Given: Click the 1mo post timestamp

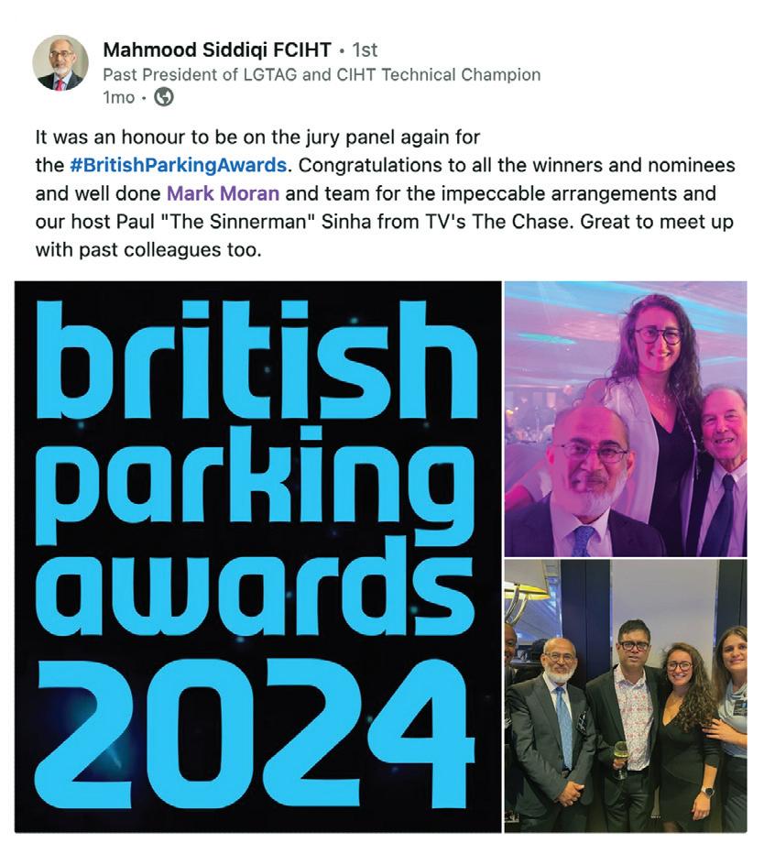Looking at the screenshot, I should [x=119, y=97].
